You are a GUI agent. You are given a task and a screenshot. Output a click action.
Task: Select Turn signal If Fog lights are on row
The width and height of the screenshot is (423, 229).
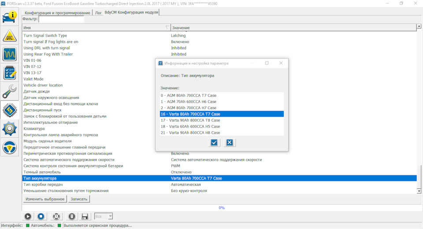(219, 42)
